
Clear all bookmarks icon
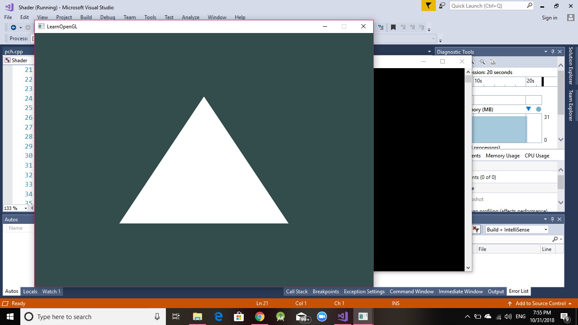[421, 28]
